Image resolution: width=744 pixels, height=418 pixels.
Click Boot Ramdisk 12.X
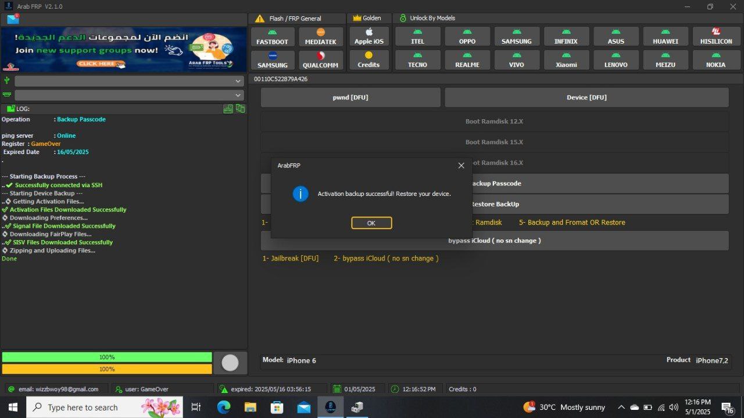pos(495,122)
